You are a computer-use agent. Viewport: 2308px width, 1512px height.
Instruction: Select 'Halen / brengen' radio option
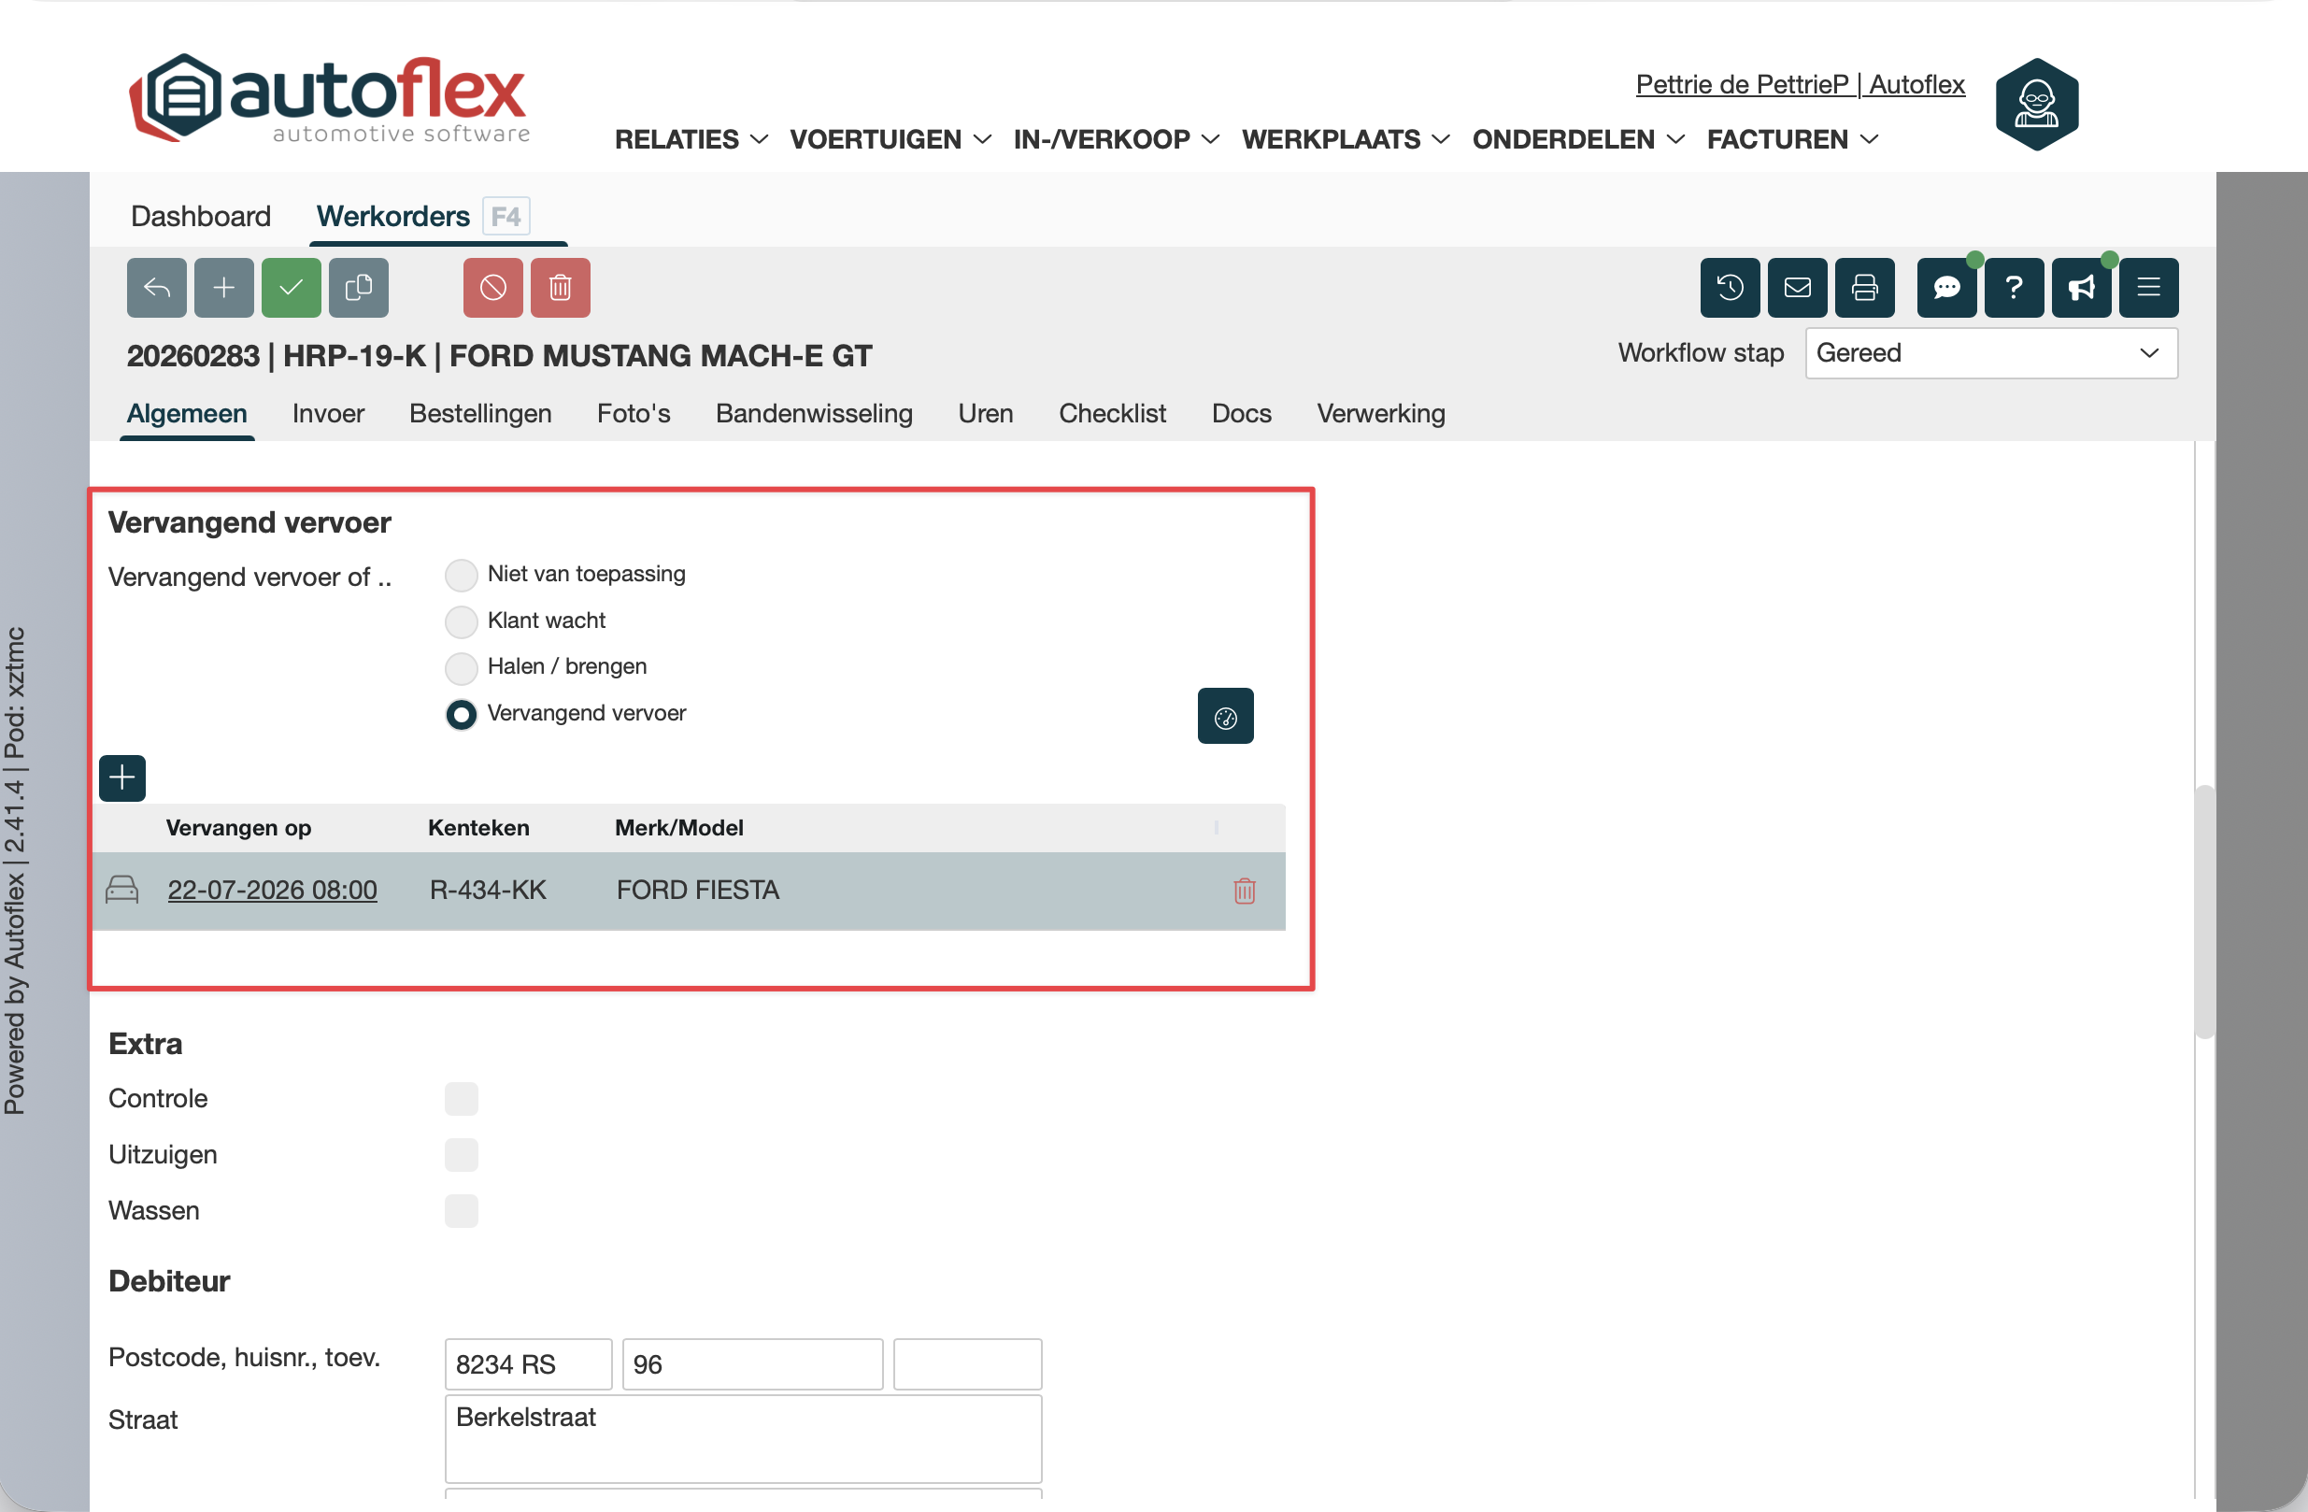point(462,668)
